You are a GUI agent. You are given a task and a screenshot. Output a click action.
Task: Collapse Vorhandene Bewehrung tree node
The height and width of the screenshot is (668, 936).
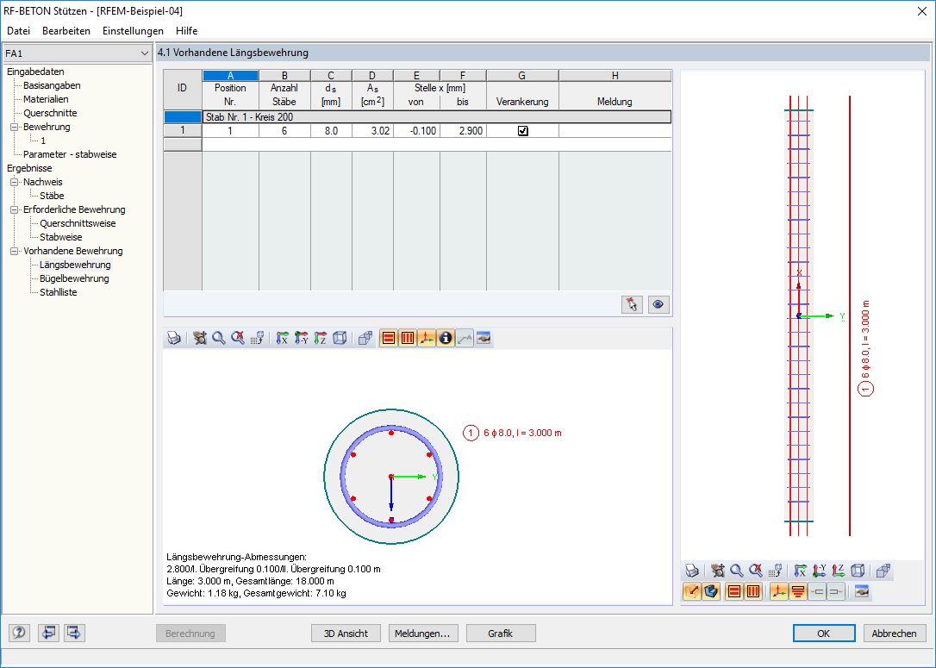[15, 252]
